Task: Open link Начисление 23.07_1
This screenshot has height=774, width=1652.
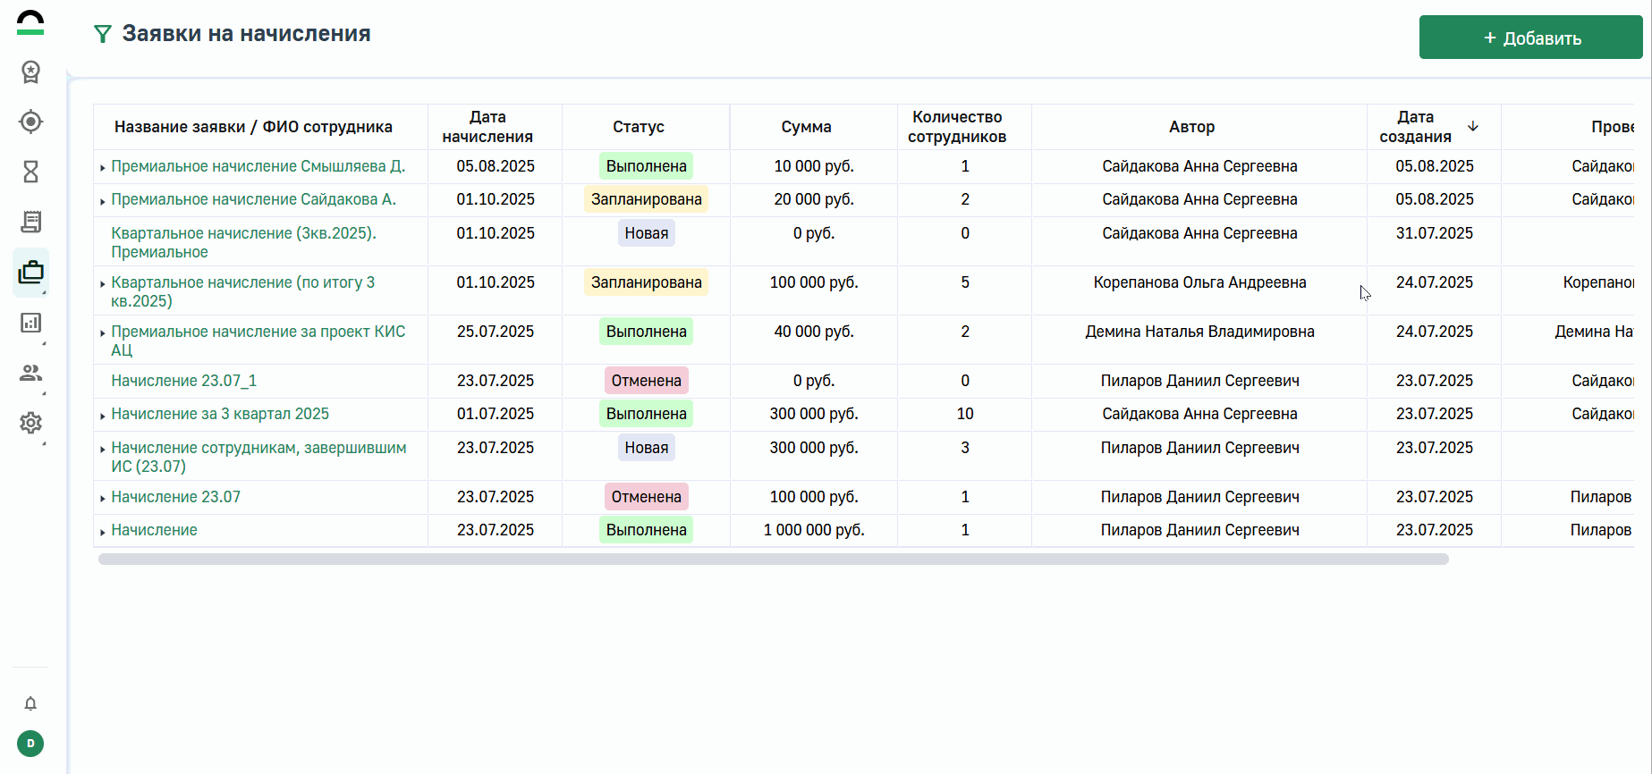Action: [x=183, y=381]
